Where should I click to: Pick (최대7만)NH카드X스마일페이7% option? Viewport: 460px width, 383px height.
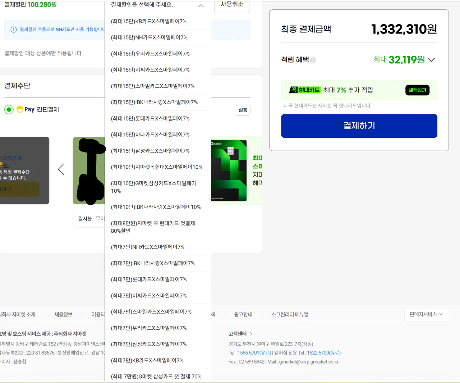click(158, 247)
